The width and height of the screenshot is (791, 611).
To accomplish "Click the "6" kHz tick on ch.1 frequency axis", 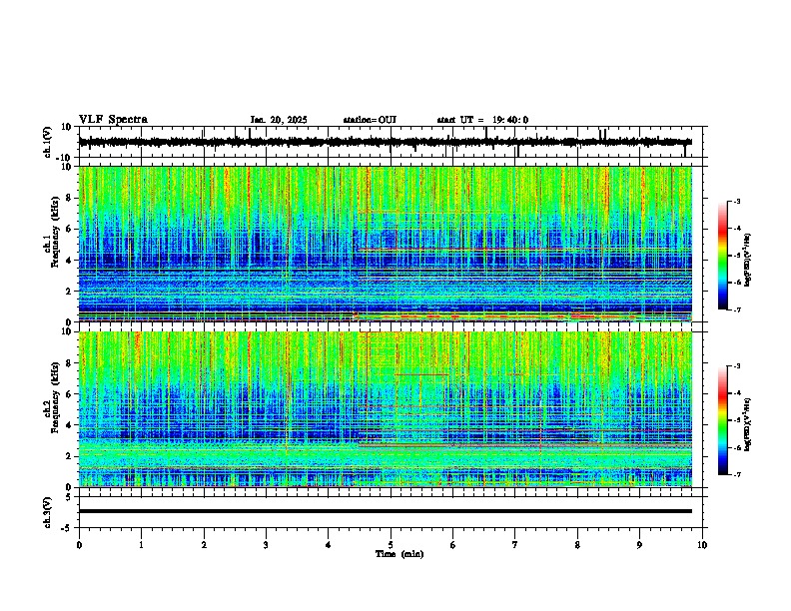I will point(70,229).
